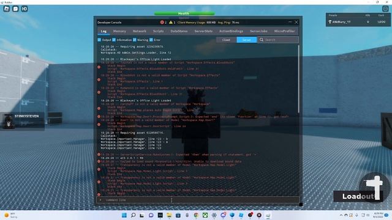Switch to the ServerStats tab

[x=203, y=31]
